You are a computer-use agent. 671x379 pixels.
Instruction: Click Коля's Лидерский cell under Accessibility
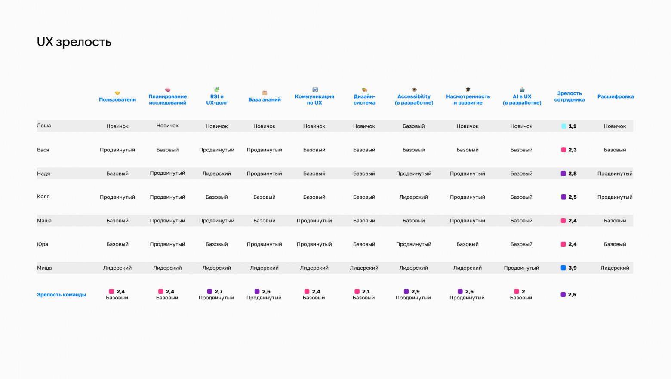click(x=413, y=197)
